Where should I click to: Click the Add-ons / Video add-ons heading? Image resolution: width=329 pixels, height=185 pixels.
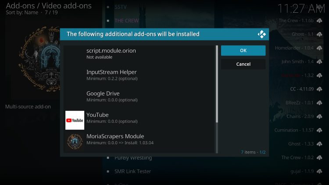point(48,5)
